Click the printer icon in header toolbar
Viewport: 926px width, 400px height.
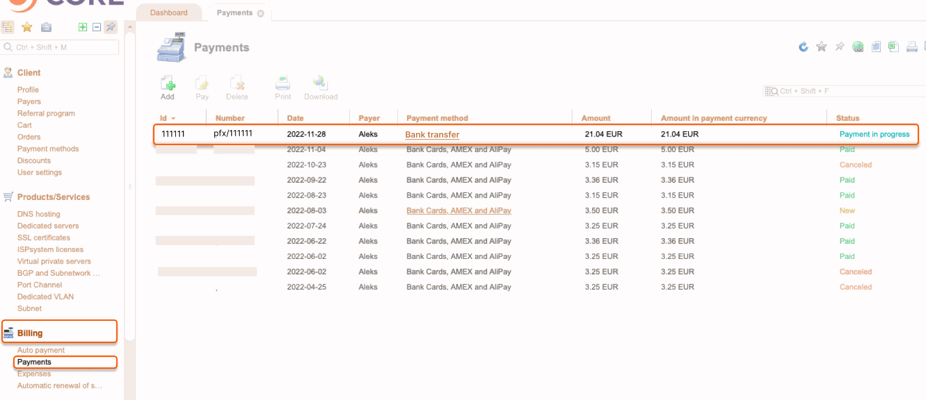pos(912,47)
